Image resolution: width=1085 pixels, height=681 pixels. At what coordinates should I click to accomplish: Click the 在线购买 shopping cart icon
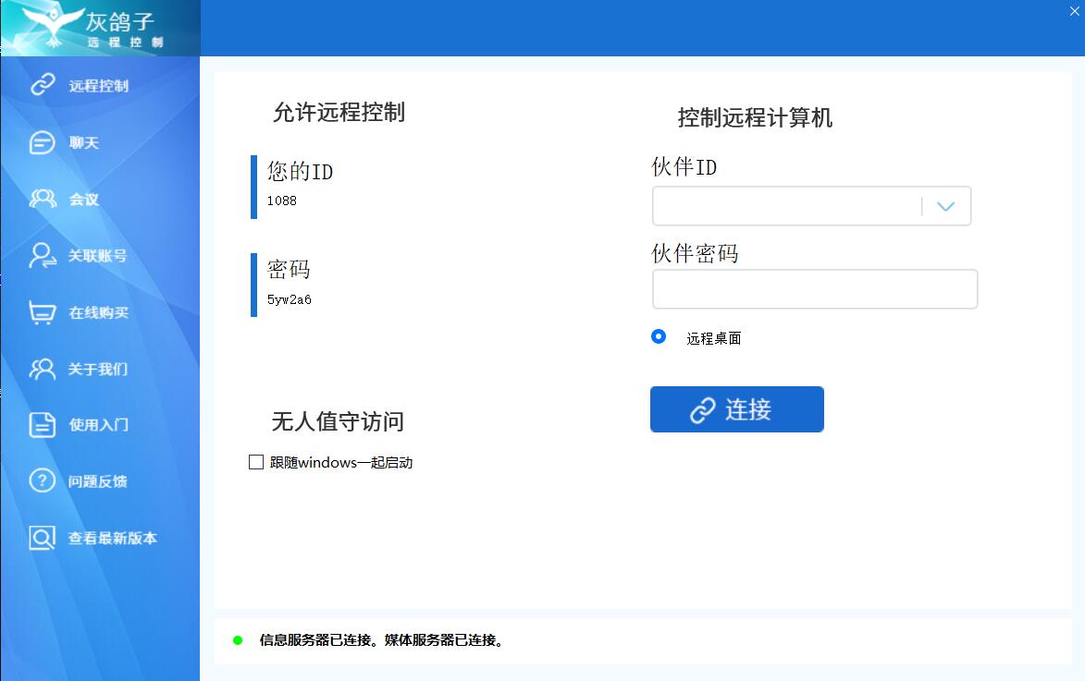coord(43,312)
